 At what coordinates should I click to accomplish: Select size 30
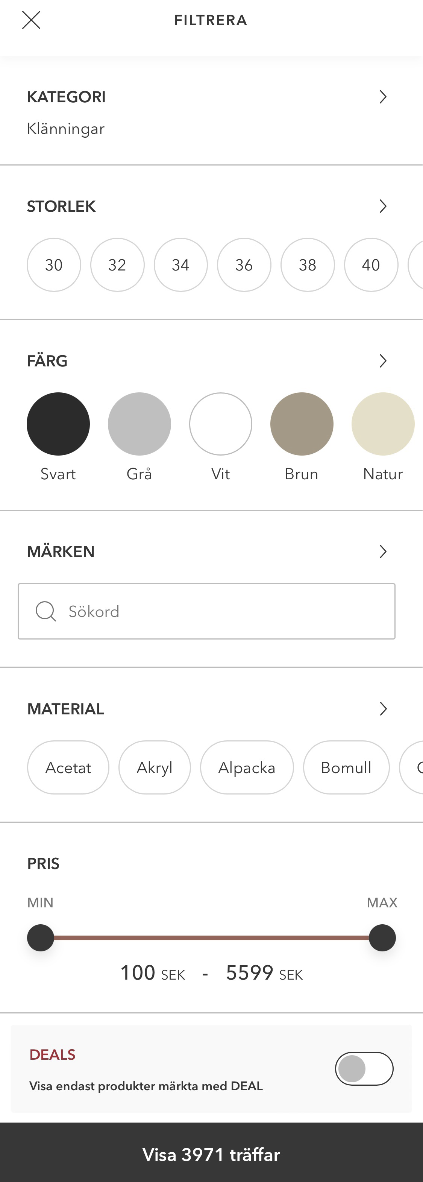(x=54, y=265)
